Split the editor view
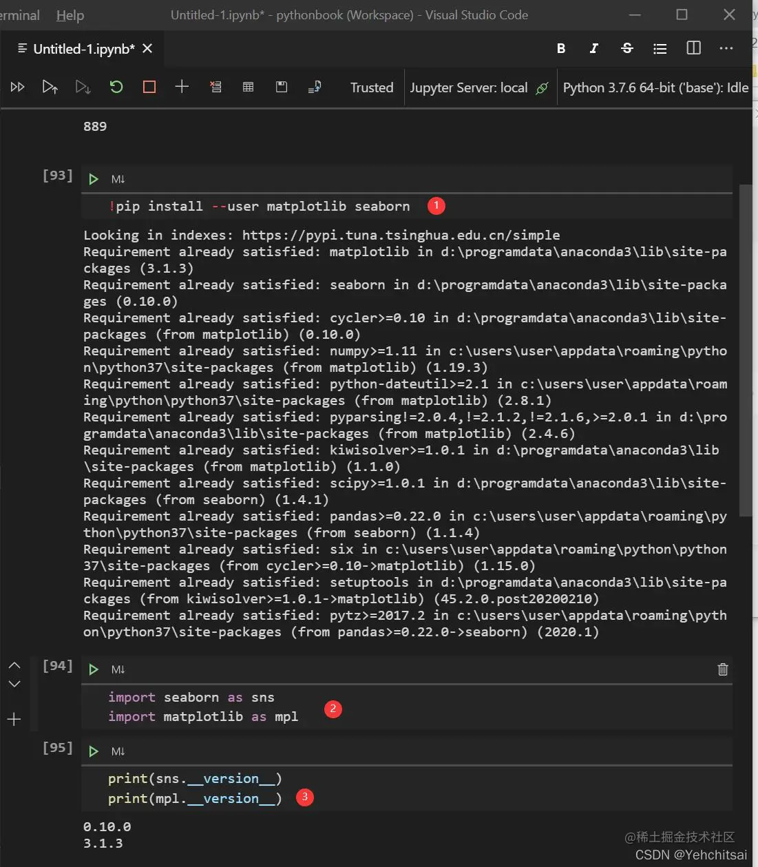Viewport: 758px width, 867px height. [693, 48]
